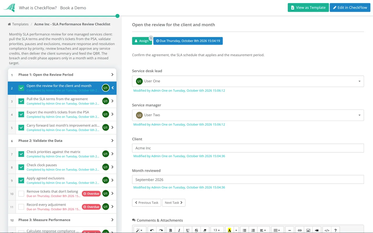The image size is (373, 233).
Task: Open the paragraph alignment dropdown
Action: point(263,230)
